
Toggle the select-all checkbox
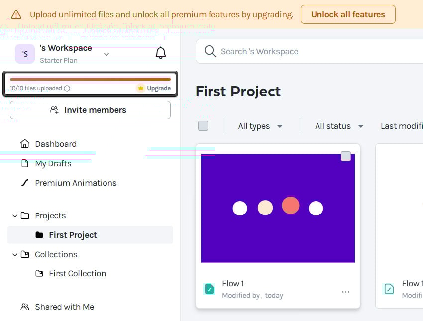[203, 126]
